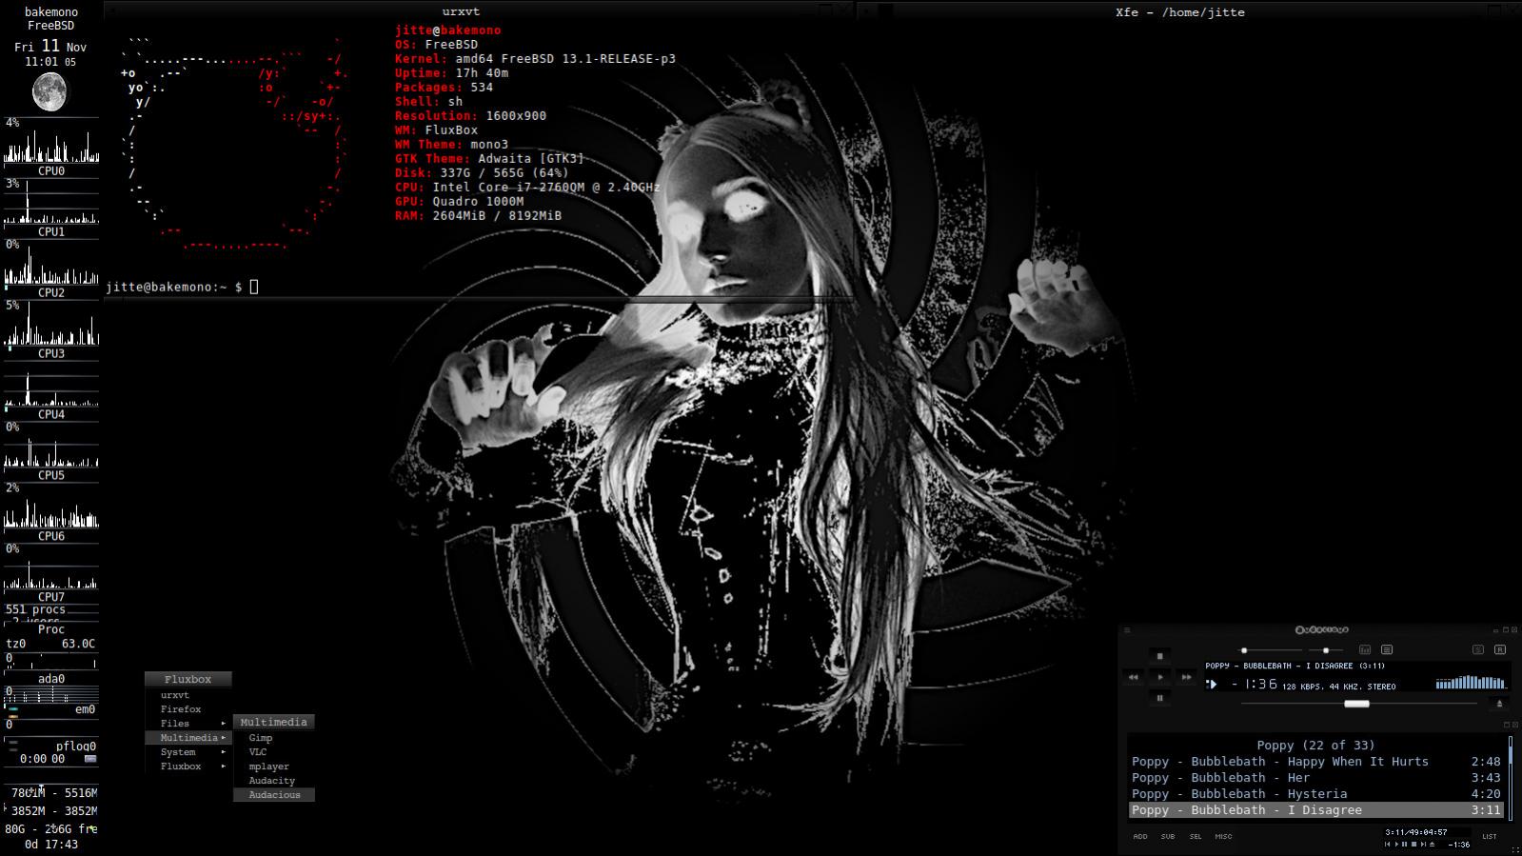Click the tz0 temperature reading 63.0C
Viewport: 1522px width, 856px height.
click(78, 644)
